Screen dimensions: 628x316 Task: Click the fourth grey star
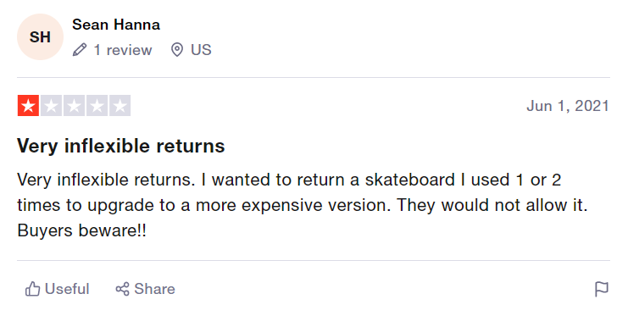click(97, 106)
